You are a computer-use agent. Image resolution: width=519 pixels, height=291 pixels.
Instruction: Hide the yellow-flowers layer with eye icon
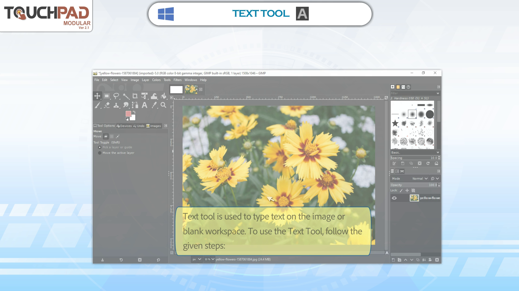coord(394,198)
